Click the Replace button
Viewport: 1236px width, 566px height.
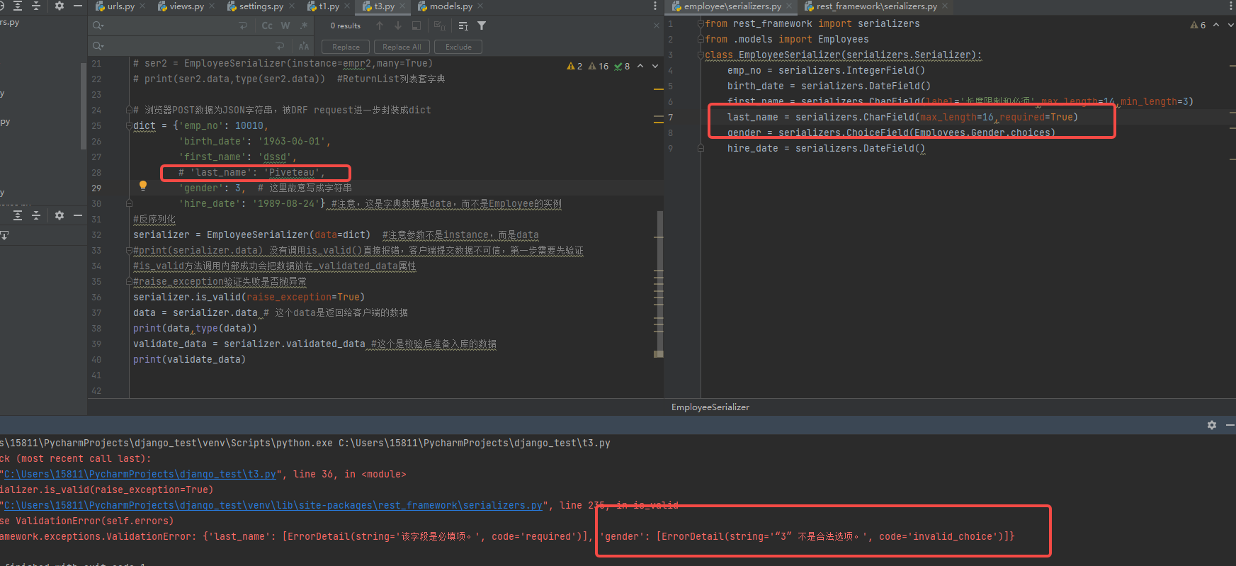click(346, 47)
